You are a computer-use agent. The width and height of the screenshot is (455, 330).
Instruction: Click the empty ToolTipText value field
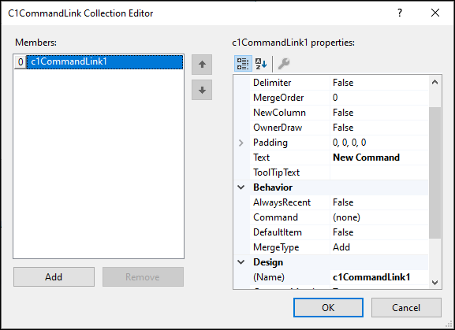click(379, 172)
